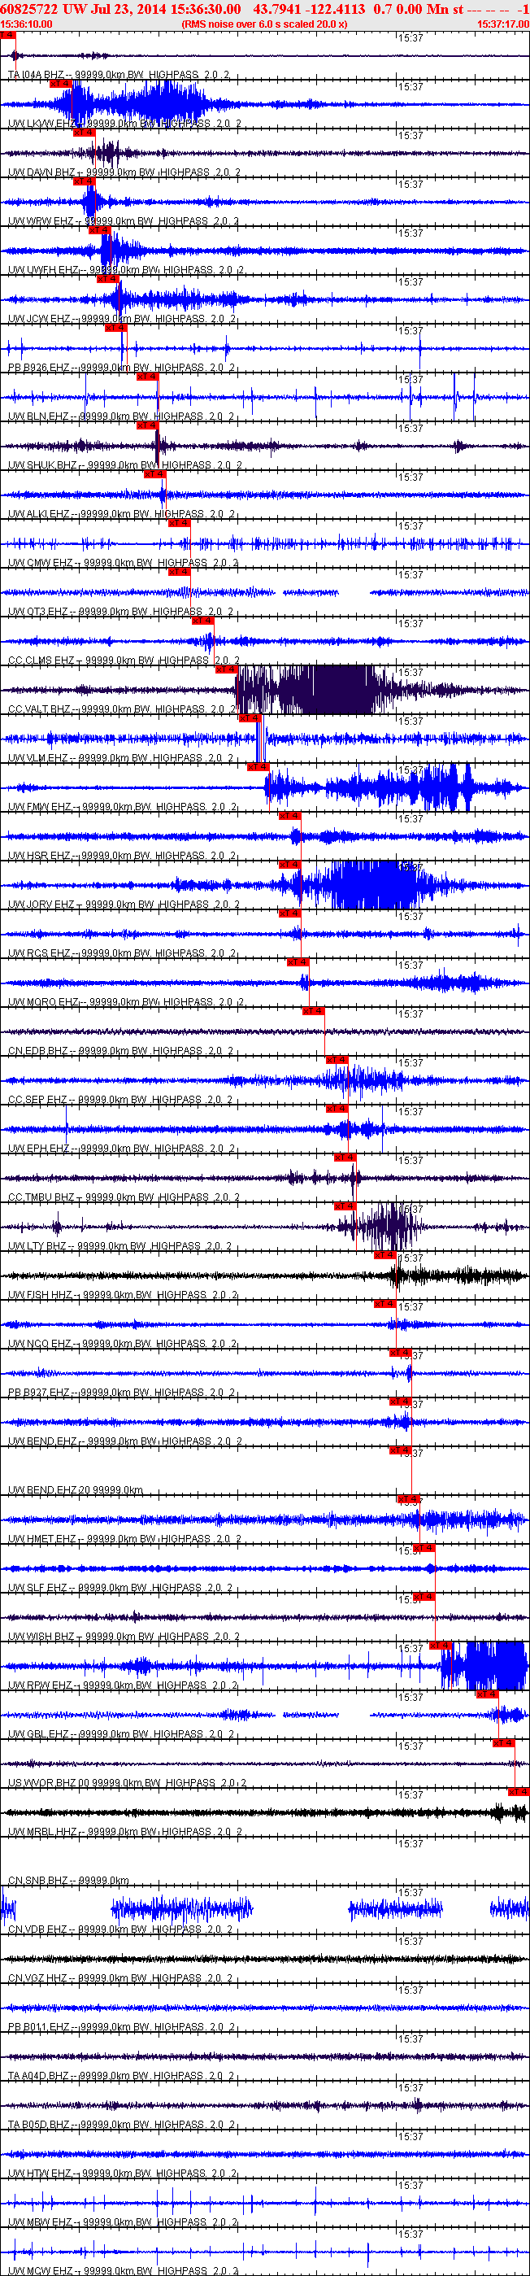Image resolution: width=530 pixels, height=2276 pixels.
Task: Select the UW MORO EHZ station label
Action: pos(125,1002)
